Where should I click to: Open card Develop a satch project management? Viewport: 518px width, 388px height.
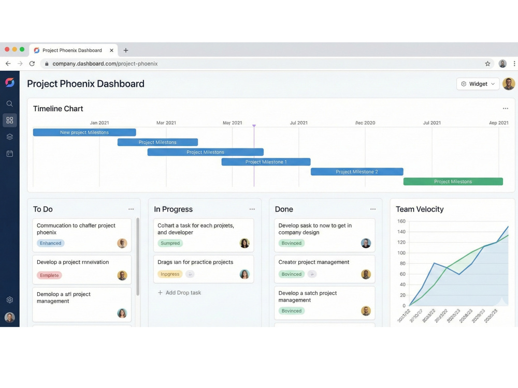click(325, 303)
